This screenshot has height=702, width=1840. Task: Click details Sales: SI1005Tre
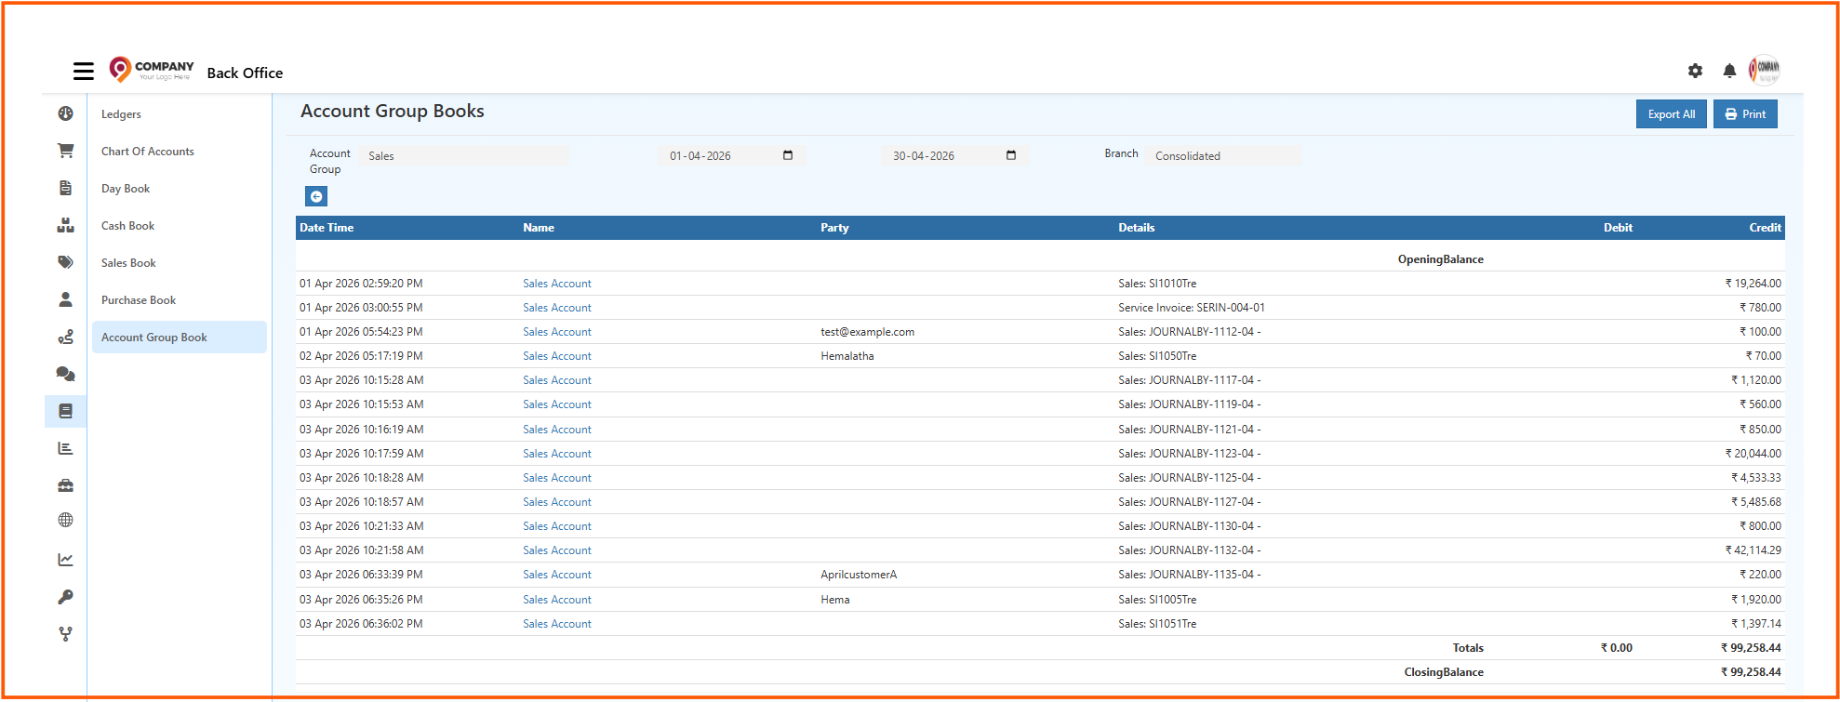pyautogui.click(x=1157, y=600)
